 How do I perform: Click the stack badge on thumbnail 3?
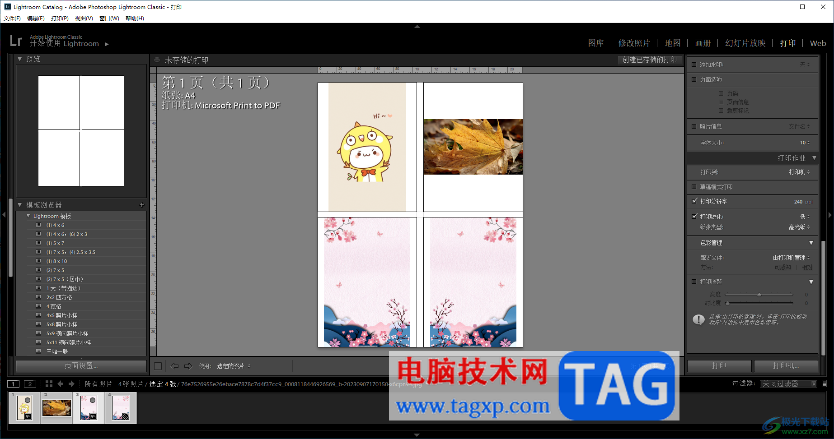point(93,416)
